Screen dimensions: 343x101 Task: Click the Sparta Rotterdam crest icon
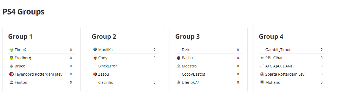point(262,74)
